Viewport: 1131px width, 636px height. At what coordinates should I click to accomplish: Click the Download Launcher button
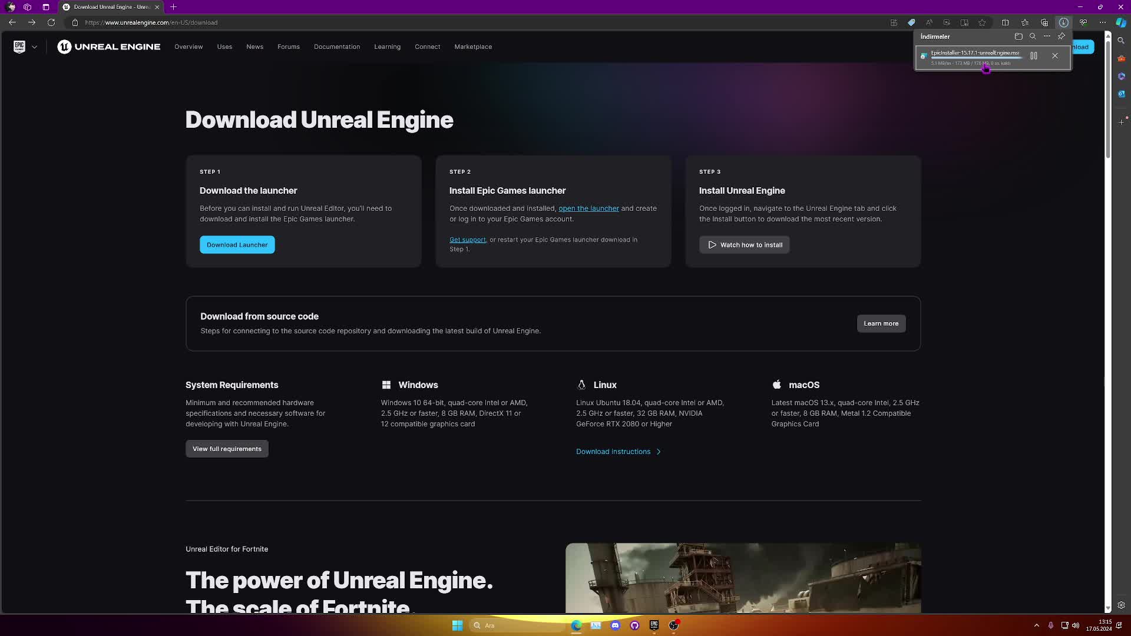(237, 245)
